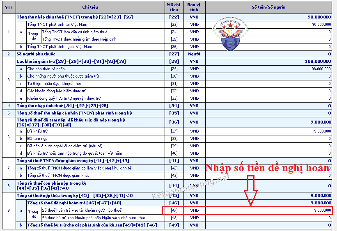Click the value field for code [38]
This screenshot has width=337, height=231.
tap(268, 139)
